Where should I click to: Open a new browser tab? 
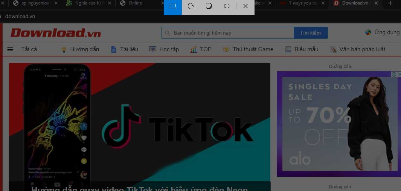(390, 3)
